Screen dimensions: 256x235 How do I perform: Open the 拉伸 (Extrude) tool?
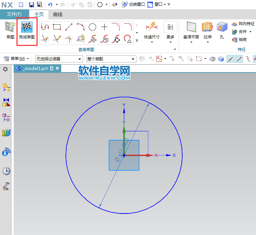pos(207,30)
